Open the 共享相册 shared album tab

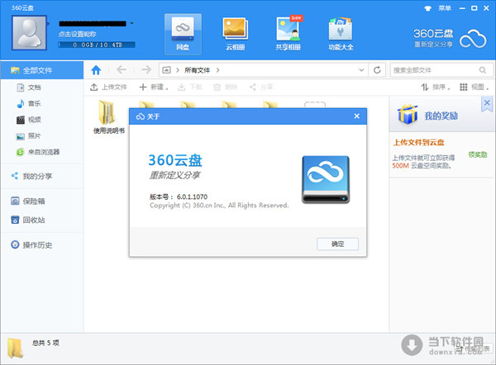(289, 34)
